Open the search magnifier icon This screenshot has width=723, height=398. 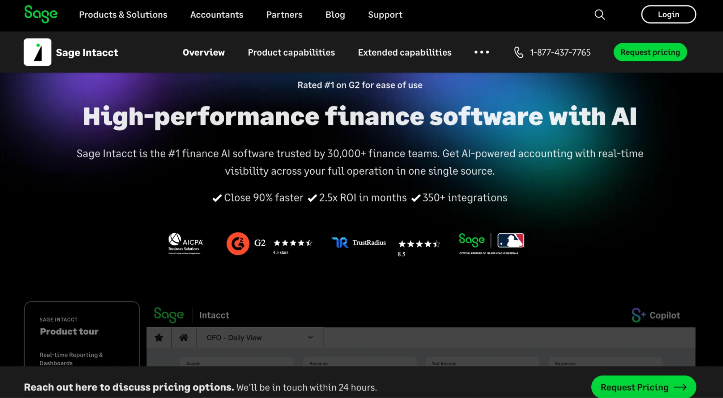(599, 14)
